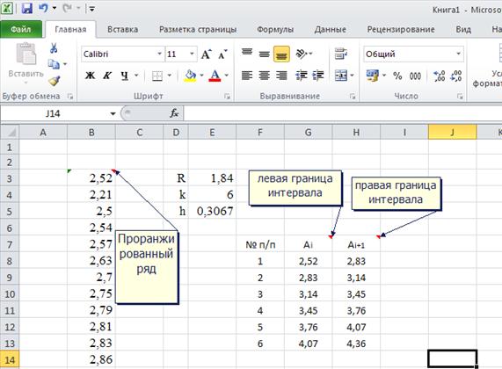Click the Accounting number format icon
This screenshot has height=369, width=502.
(x=373, y=76)
